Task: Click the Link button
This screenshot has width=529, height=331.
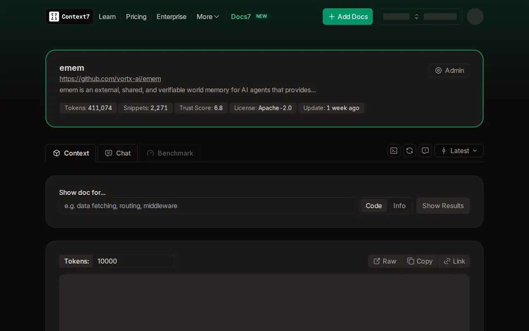Action: 454,261
